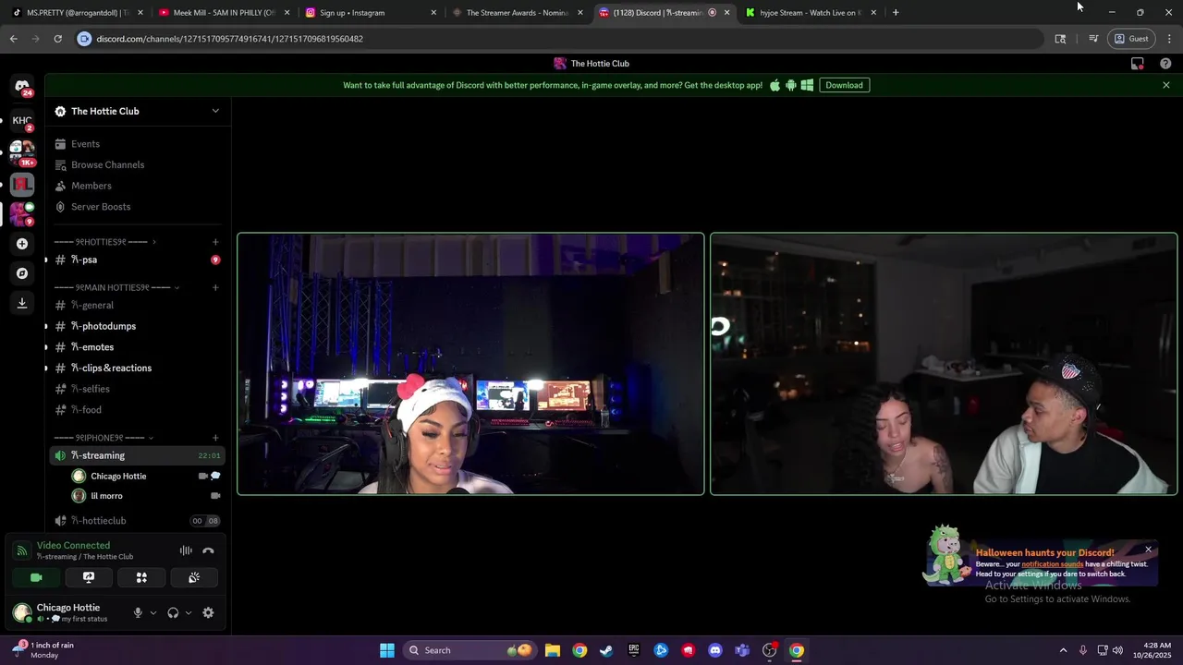Open Epic Games launcher in taskbar

[x=634, y=650]
